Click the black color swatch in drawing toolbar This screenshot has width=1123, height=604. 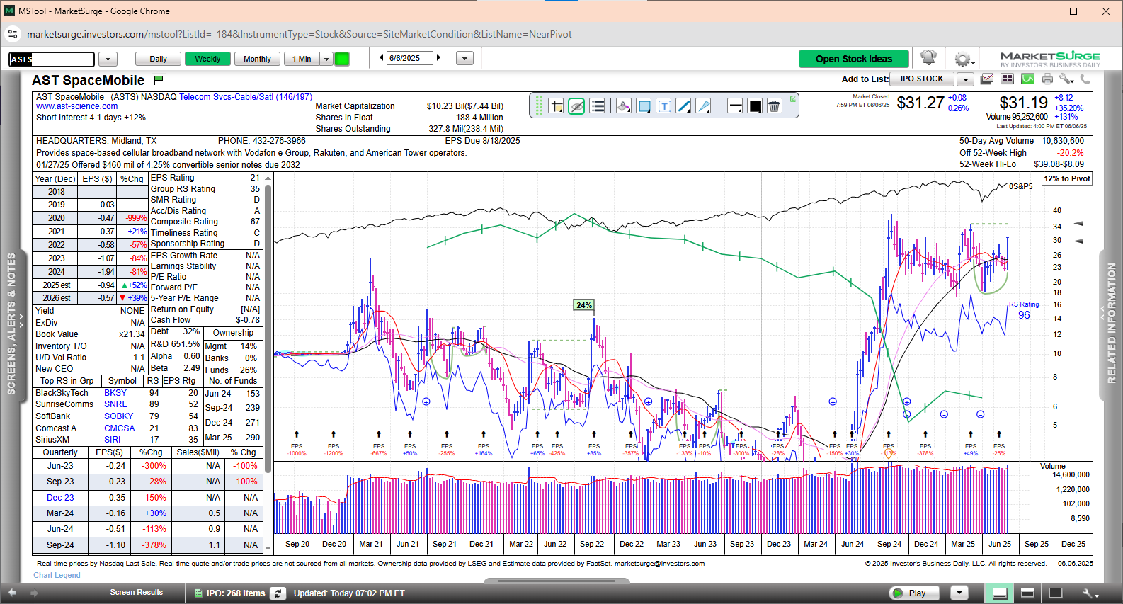coord(755,106)
